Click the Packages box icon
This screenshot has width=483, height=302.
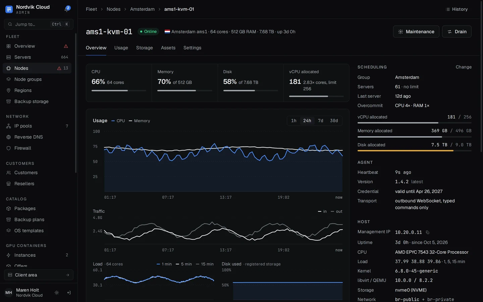pos(9,208)
